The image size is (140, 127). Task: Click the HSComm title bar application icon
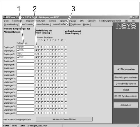(4, 17)
